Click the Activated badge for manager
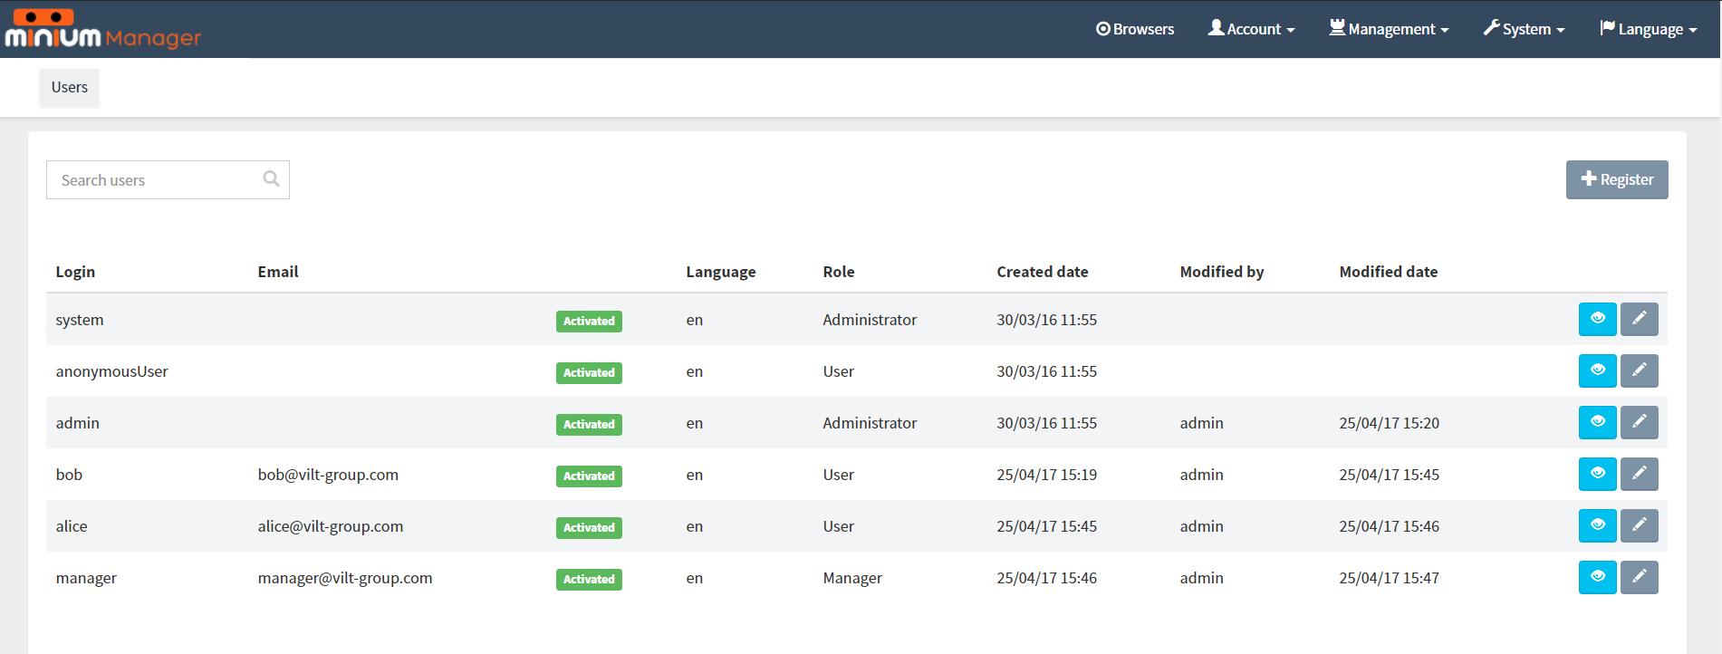This screenshot has height=654, width=1722. pos(589,579)
